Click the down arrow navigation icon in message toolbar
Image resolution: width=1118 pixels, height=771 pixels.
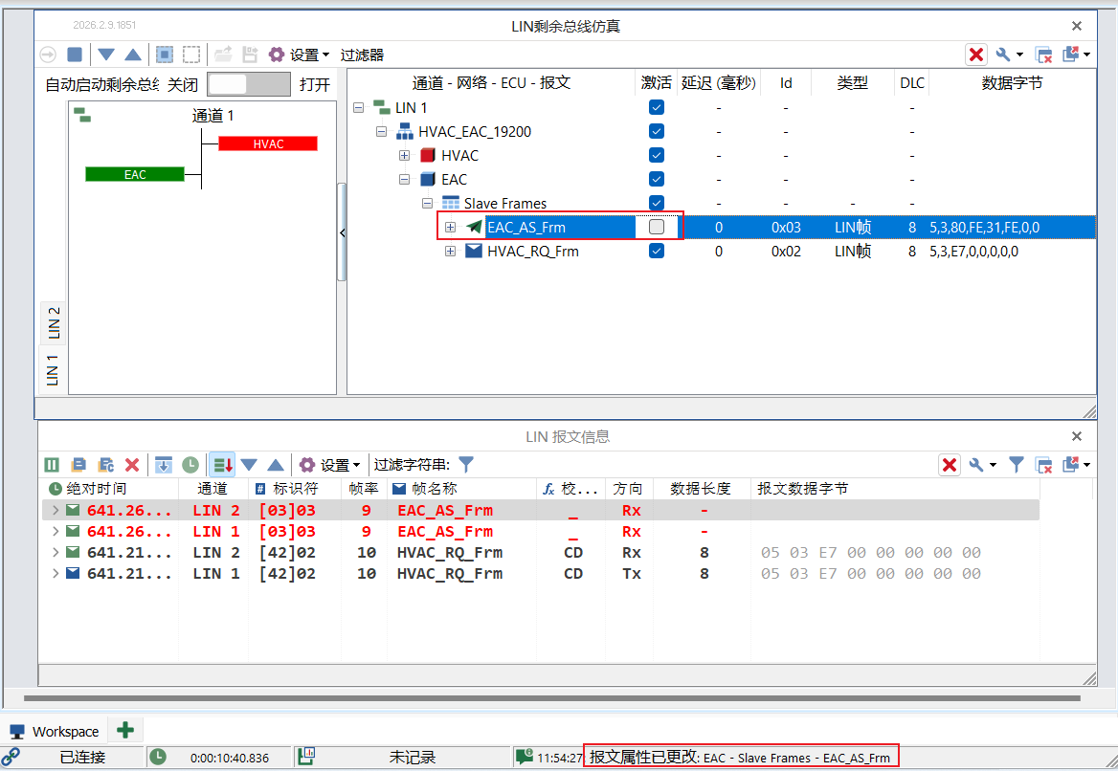coord(250,465)
